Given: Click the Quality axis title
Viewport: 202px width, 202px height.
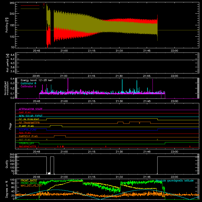Looking at the screenshot, I should point(7,164).
